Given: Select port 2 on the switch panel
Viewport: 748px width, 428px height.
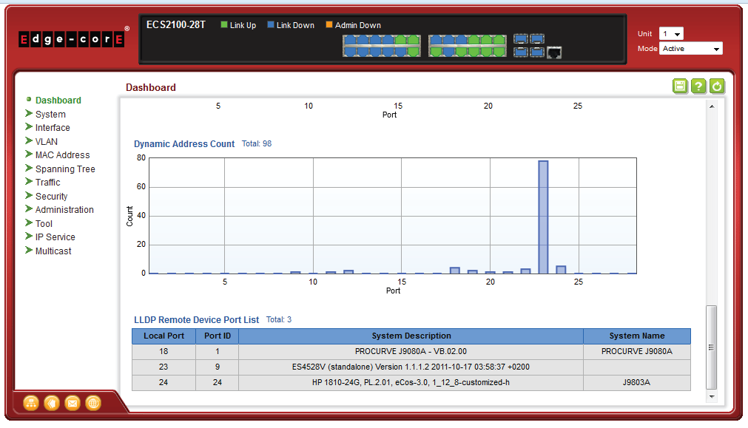Looking at the screenshot, I should 351,52.
